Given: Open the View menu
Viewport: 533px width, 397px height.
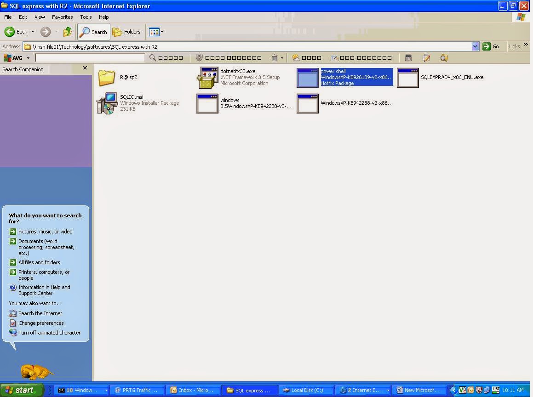Looking at the screenshot, I should 40,17.
